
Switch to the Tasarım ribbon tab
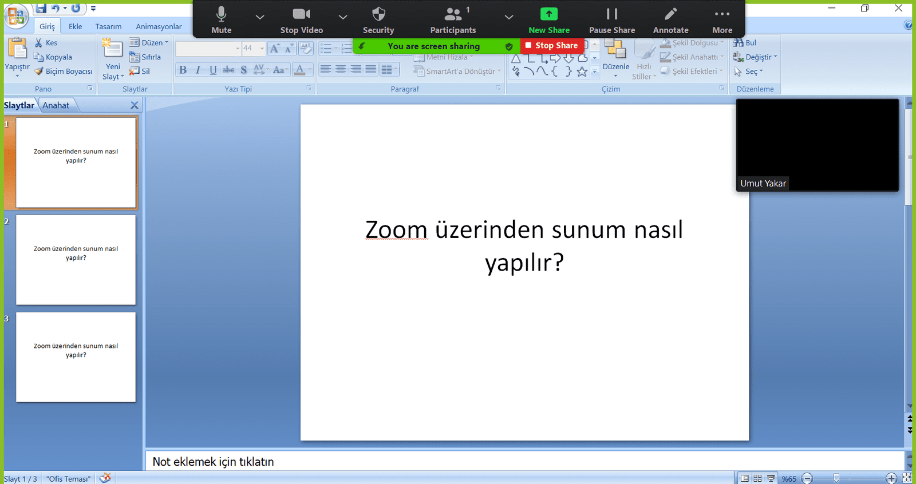tap(108, 26)
